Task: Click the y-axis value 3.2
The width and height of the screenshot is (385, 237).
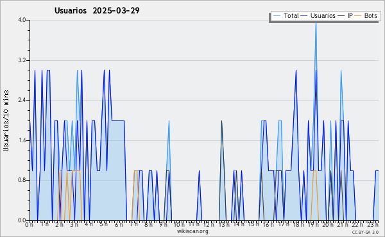Action: tap(22, 60)
